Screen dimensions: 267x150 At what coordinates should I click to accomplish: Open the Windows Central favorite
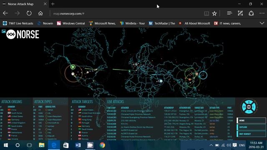click(x=71, y=23)
